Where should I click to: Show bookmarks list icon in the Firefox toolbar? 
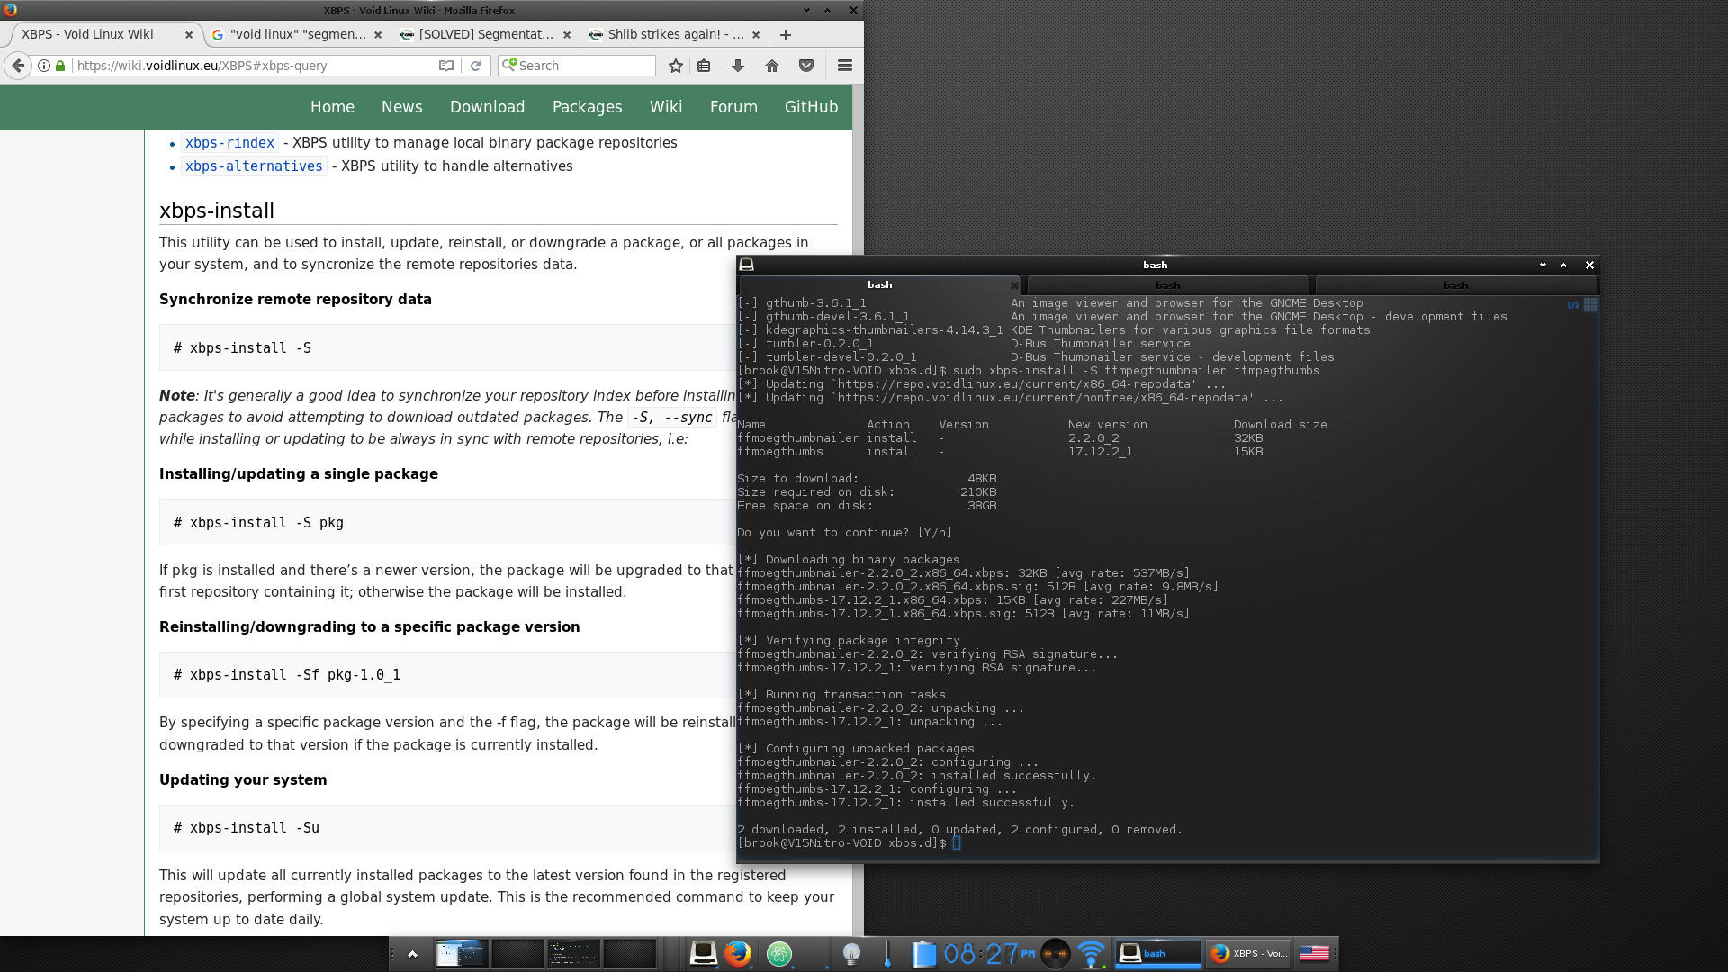point(704,66)
